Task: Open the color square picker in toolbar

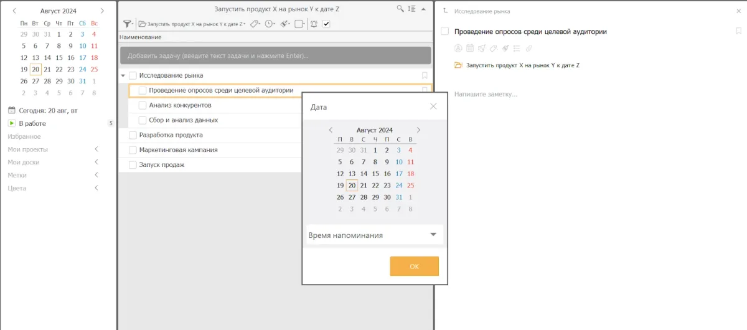Action: pyautogui.click(x=299, y=24)
